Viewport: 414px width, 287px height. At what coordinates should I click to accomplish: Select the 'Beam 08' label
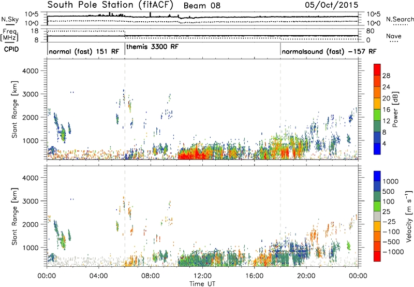pyautogui.click(x=202, y=6)
